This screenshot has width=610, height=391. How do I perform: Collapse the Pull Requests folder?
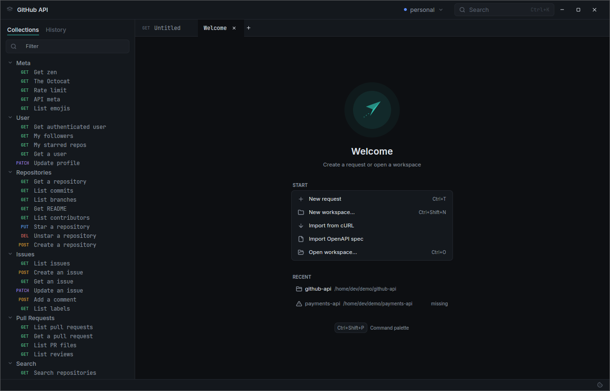(10, 318)
